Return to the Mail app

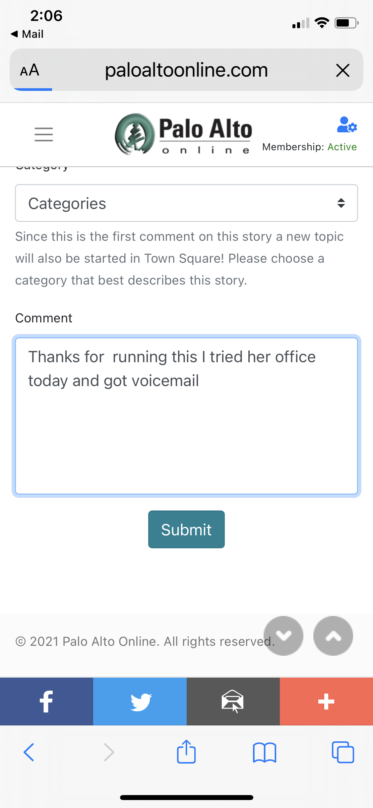click(x=27, y=34)
